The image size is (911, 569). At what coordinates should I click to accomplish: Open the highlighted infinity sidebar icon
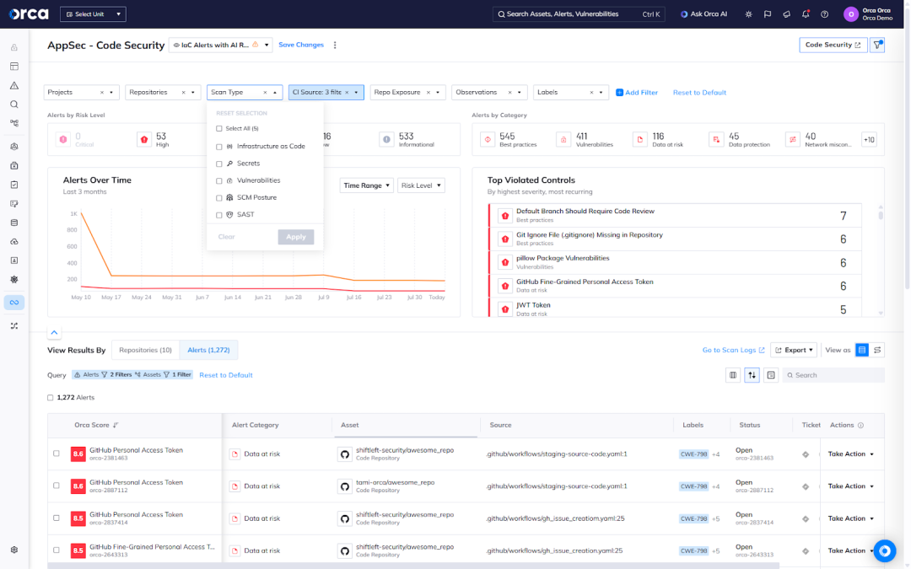[x=14, y=302]
